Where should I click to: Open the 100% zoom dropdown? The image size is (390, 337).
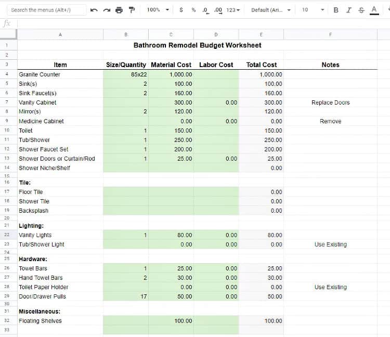pyautogui.click(x=158, y=10)
